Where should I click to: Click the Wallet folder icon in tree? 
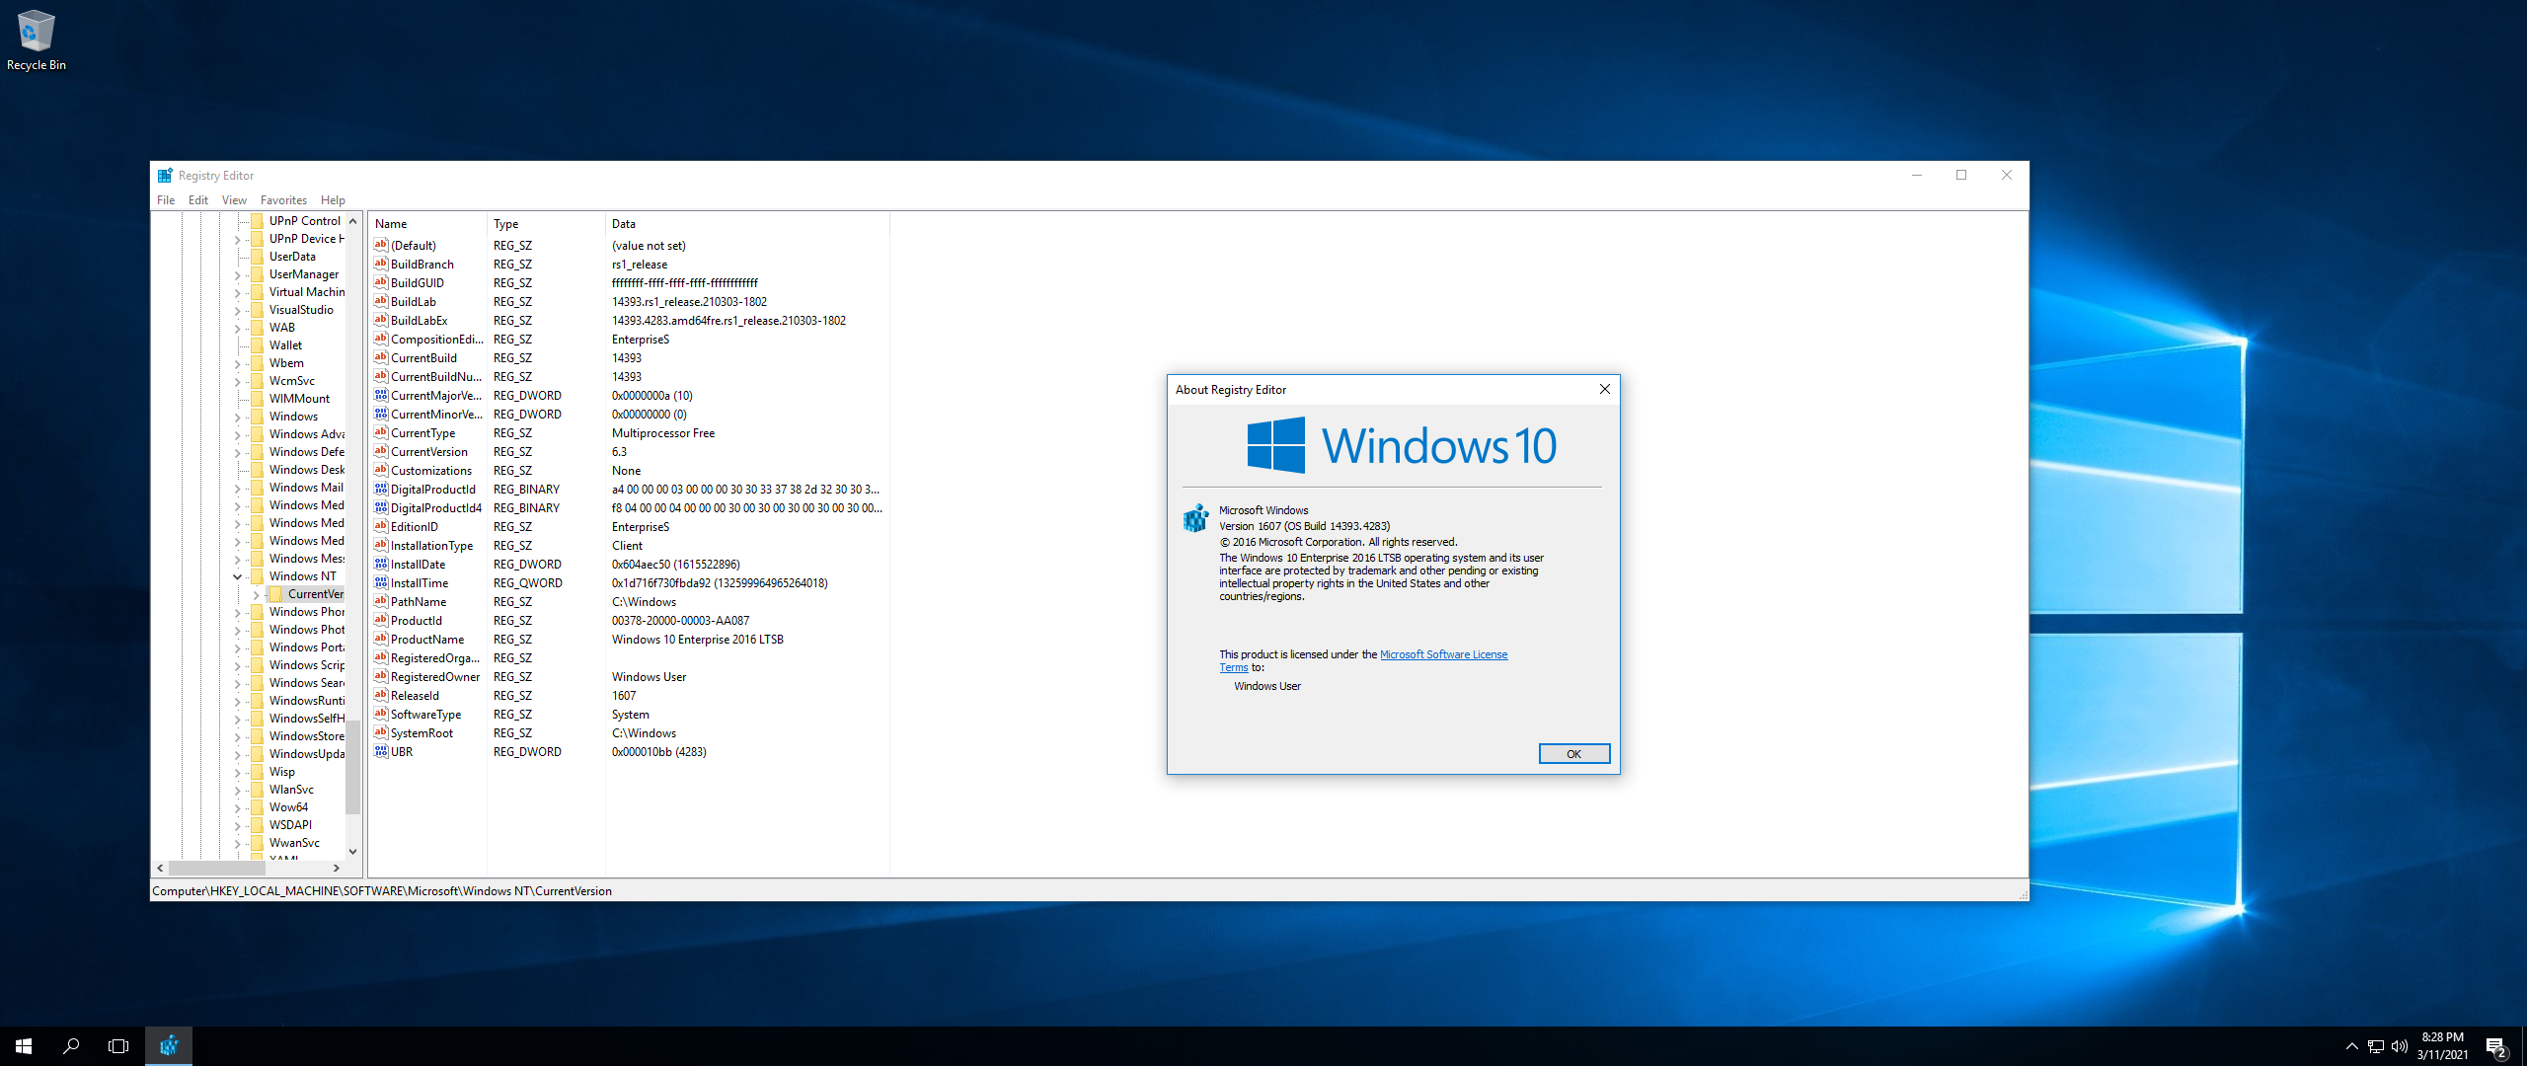coord(257,344)
